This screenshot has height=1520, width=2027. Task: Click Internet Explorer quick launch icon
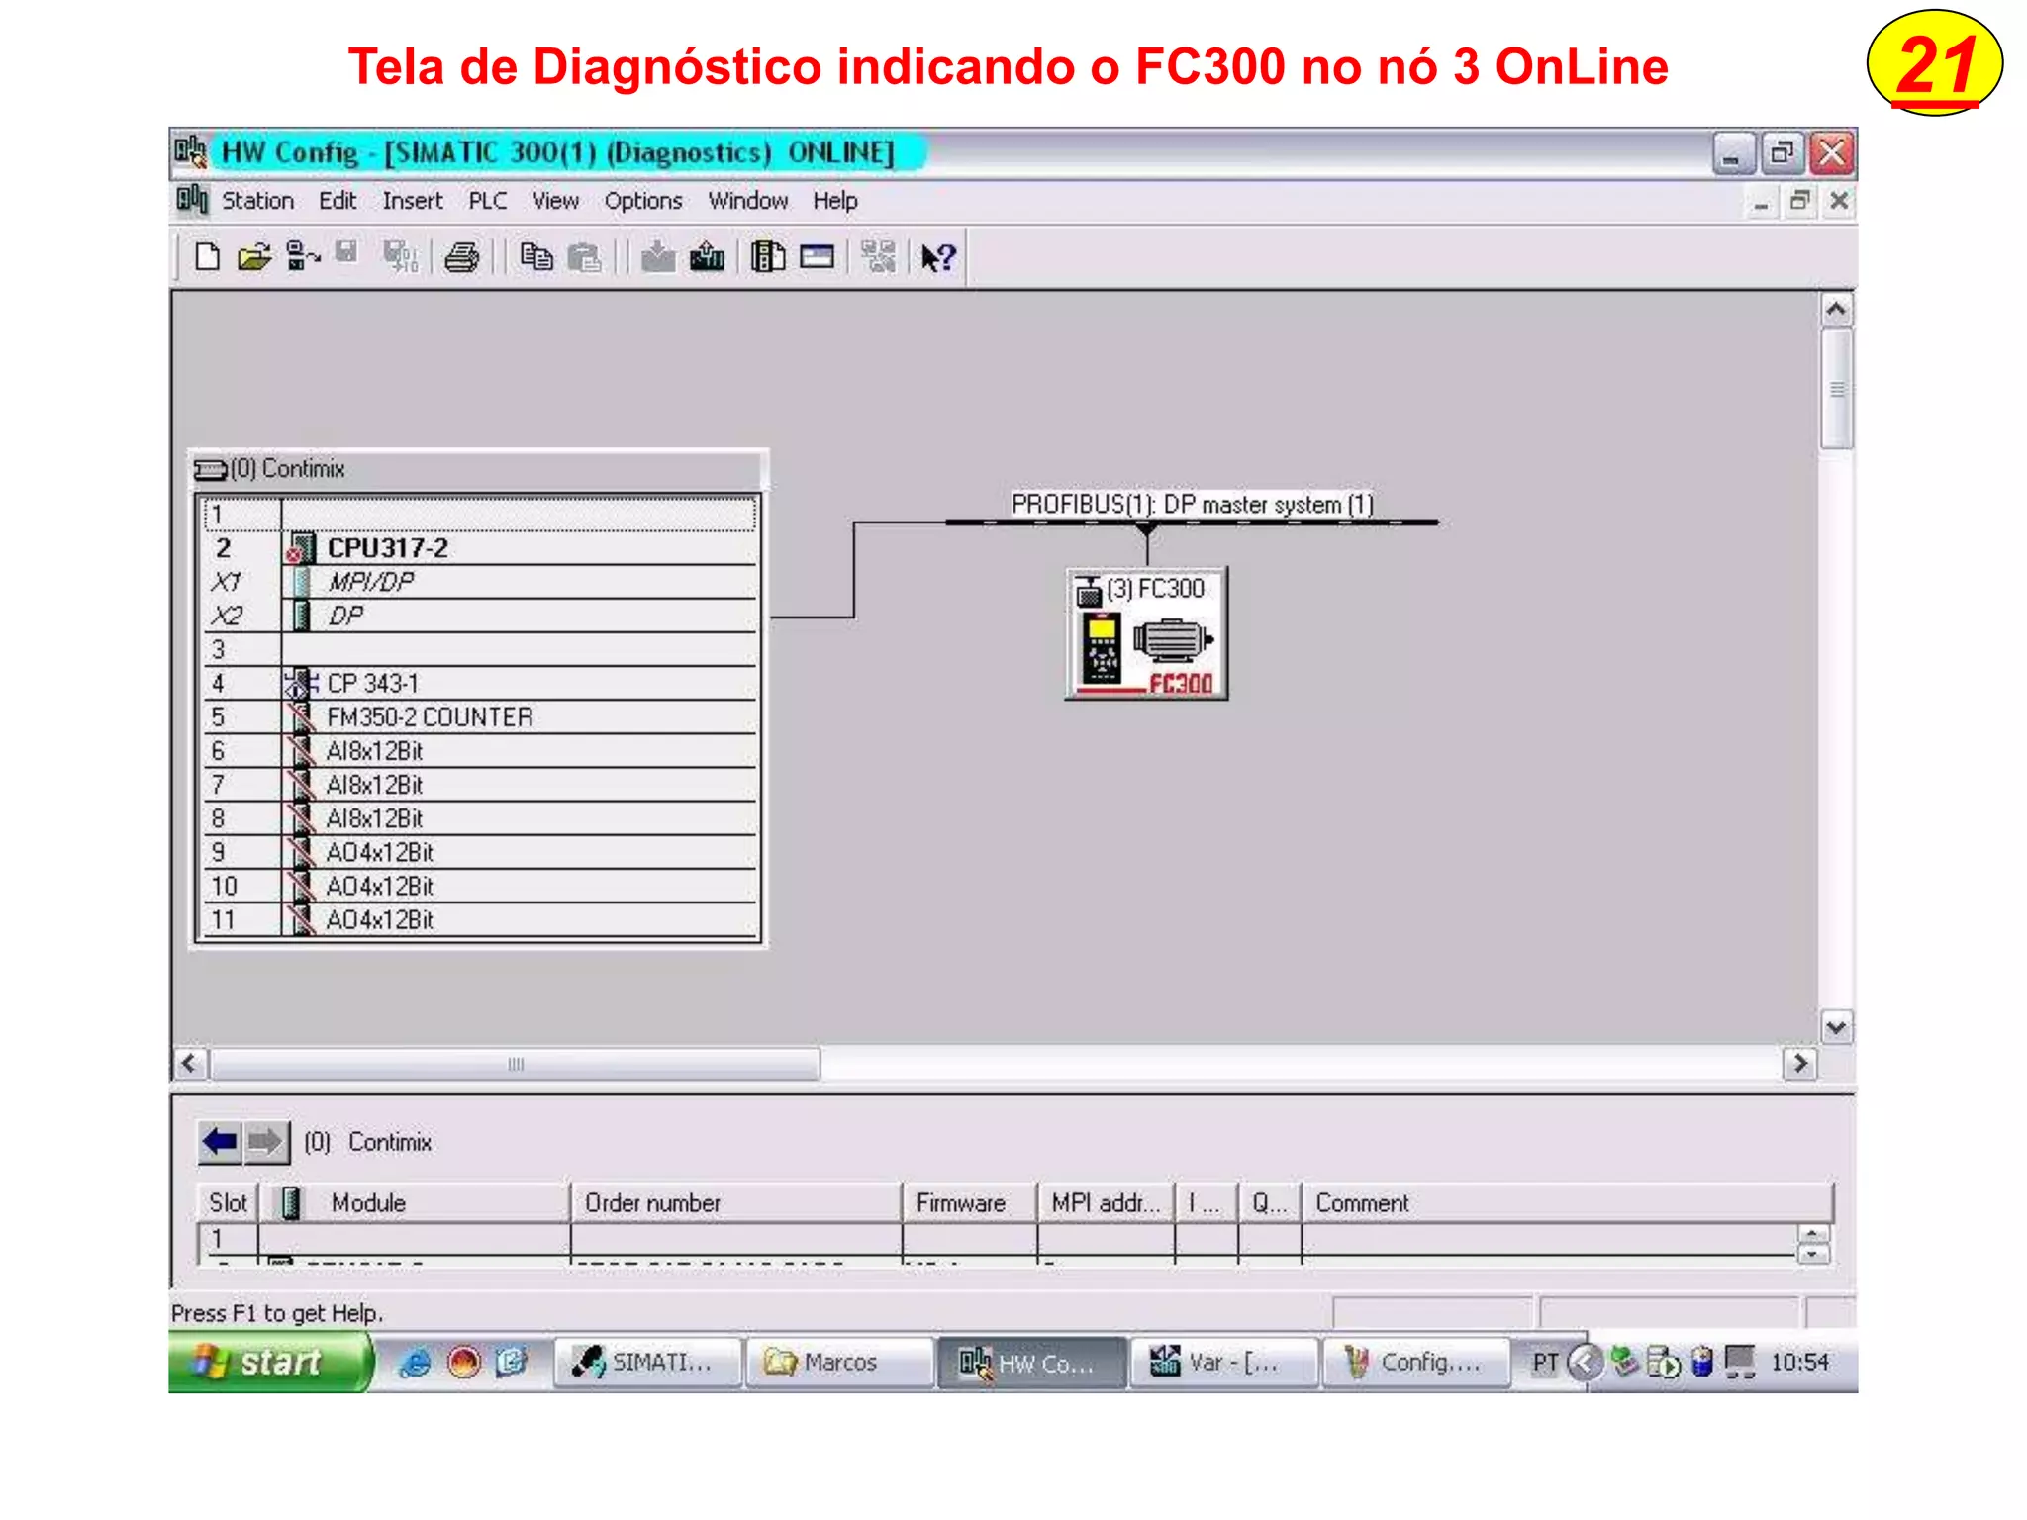pyautogui.click(x=414, y=1364)
